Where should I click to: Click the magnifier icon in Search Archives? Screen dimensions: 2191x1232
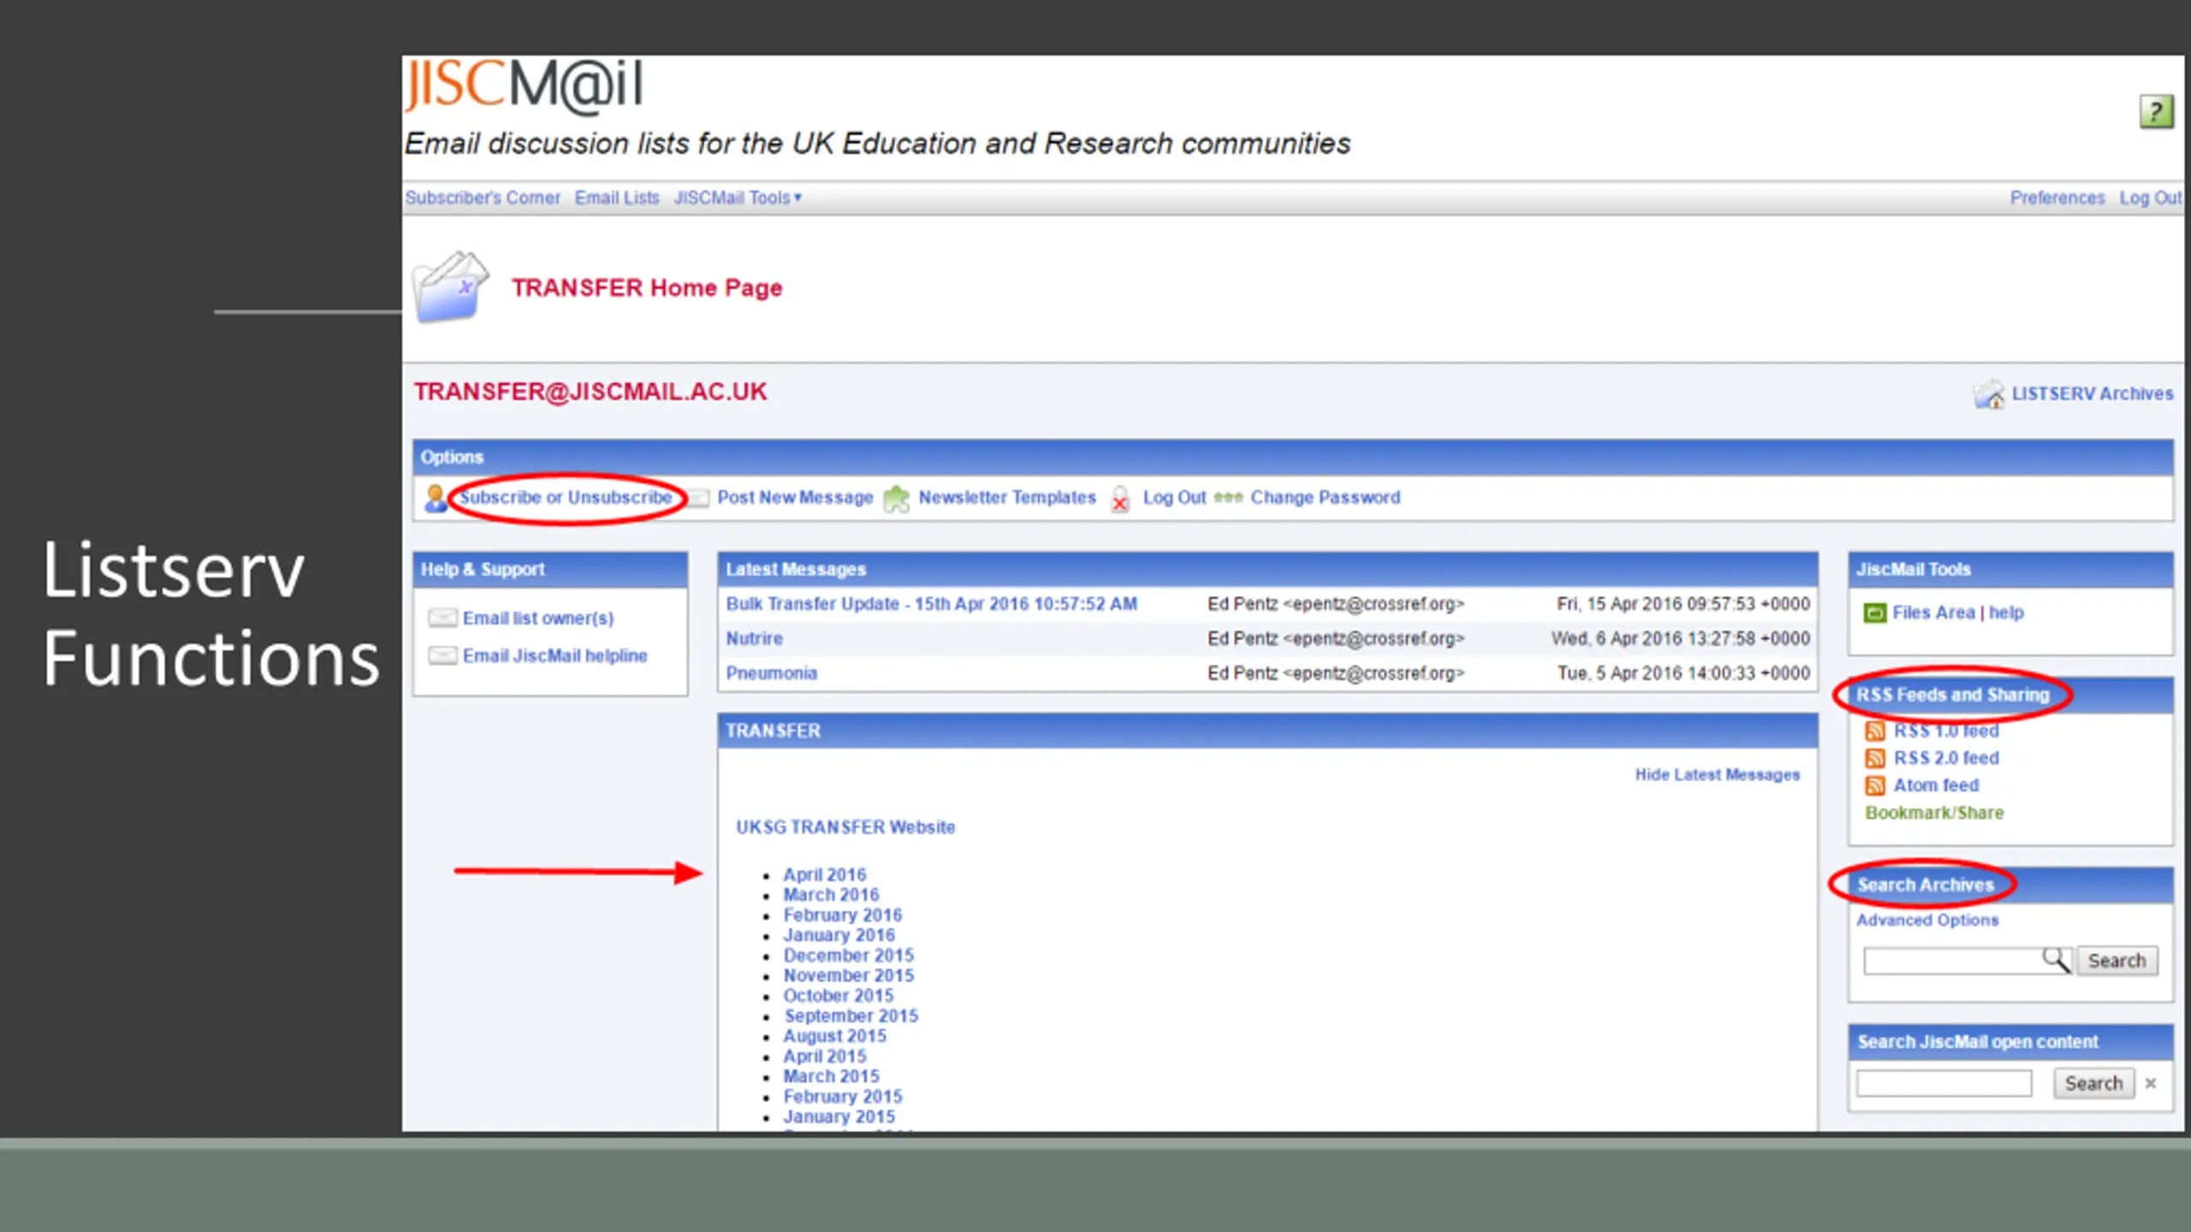pyautogui.click(x=2056, y=960)
